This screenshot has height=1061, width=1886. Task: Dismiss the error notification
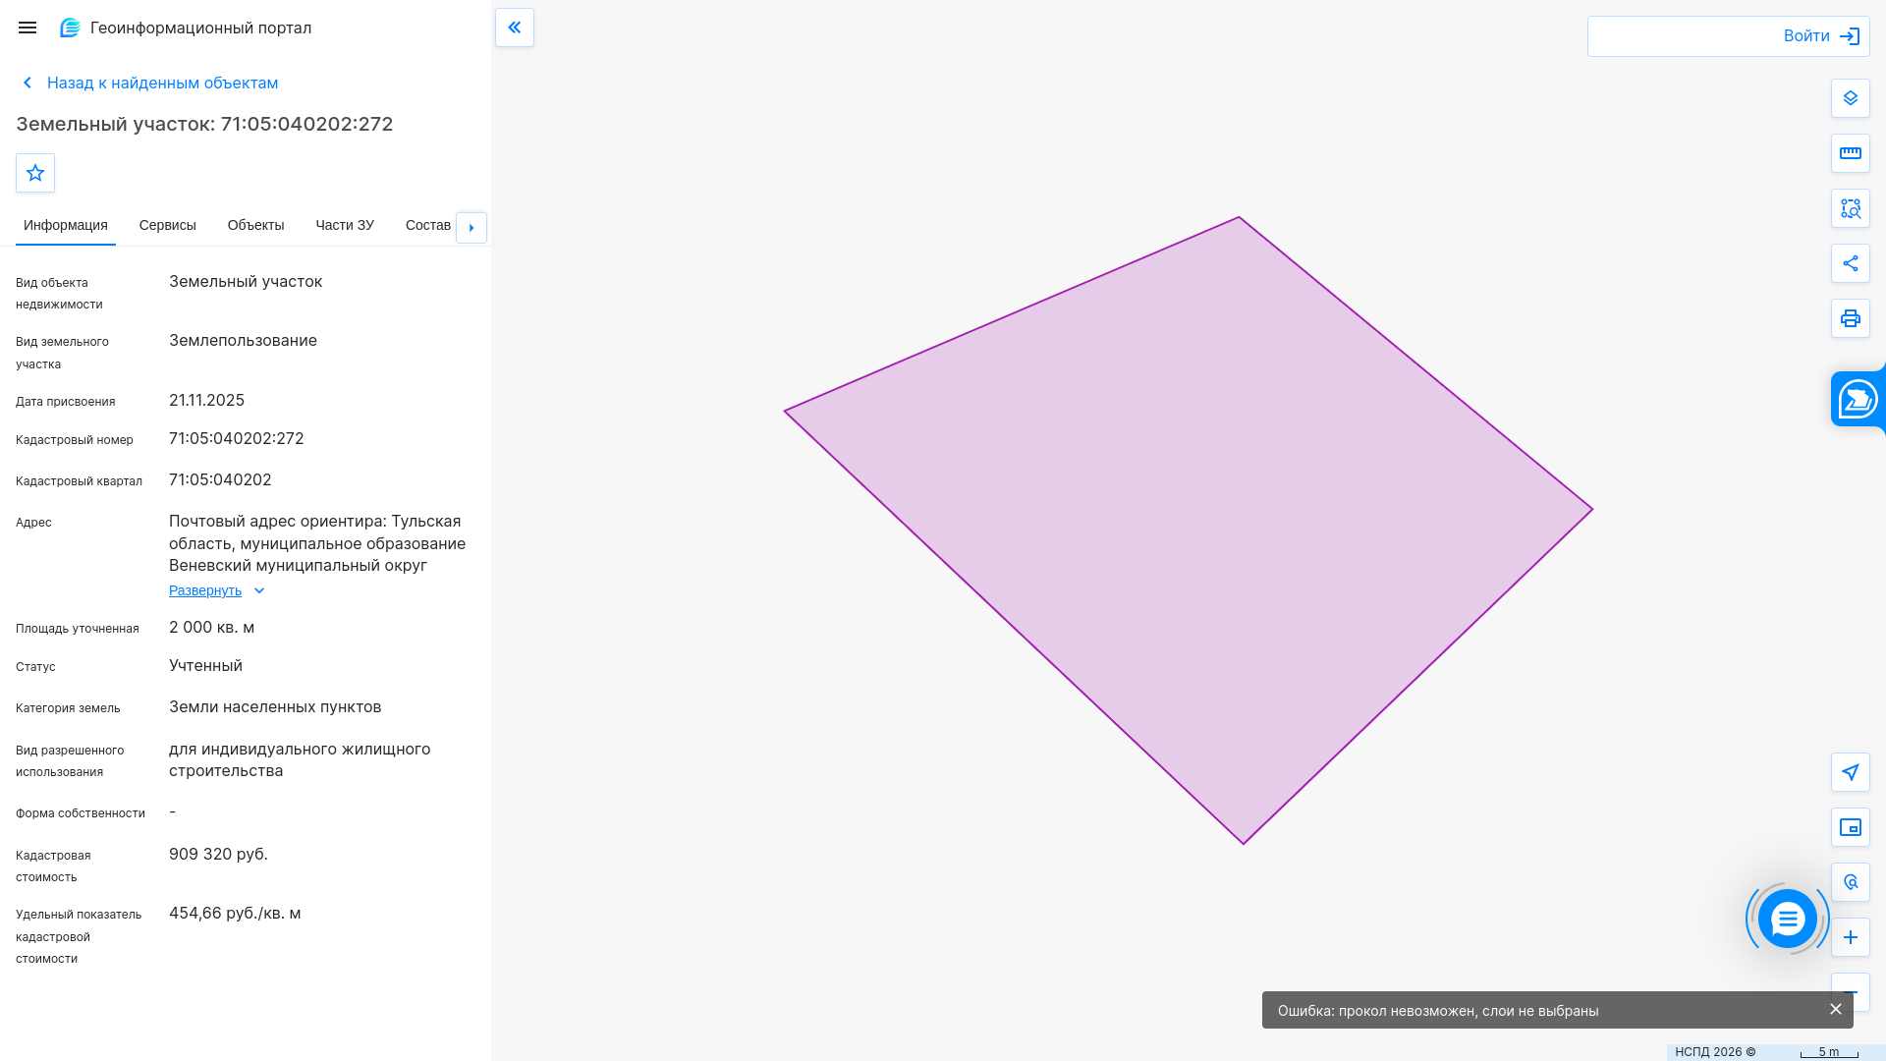(x=1836, y=1009)
